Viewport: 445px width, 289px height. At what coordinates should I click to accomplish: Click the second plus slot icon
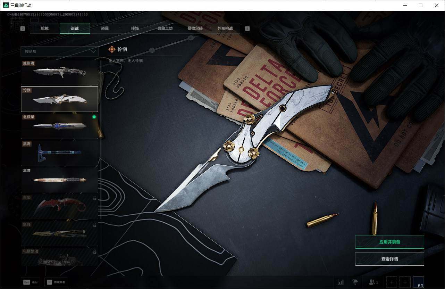pyautogui.click(x=405, y=282)
